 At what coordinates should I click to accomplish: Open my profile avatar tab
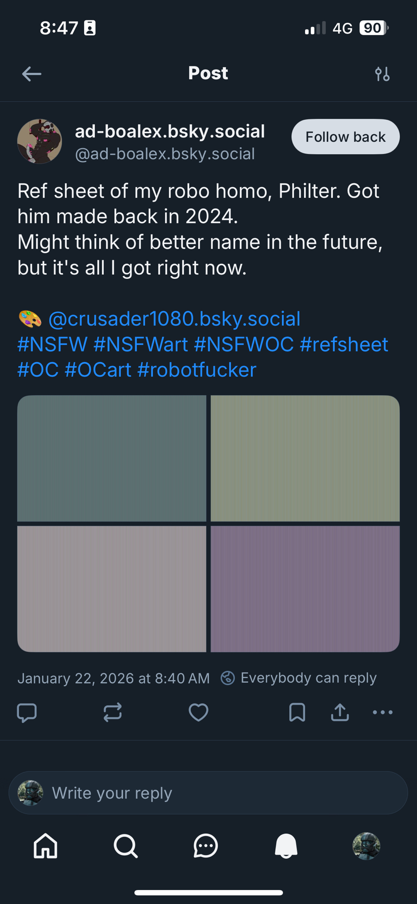click(366, 846)
